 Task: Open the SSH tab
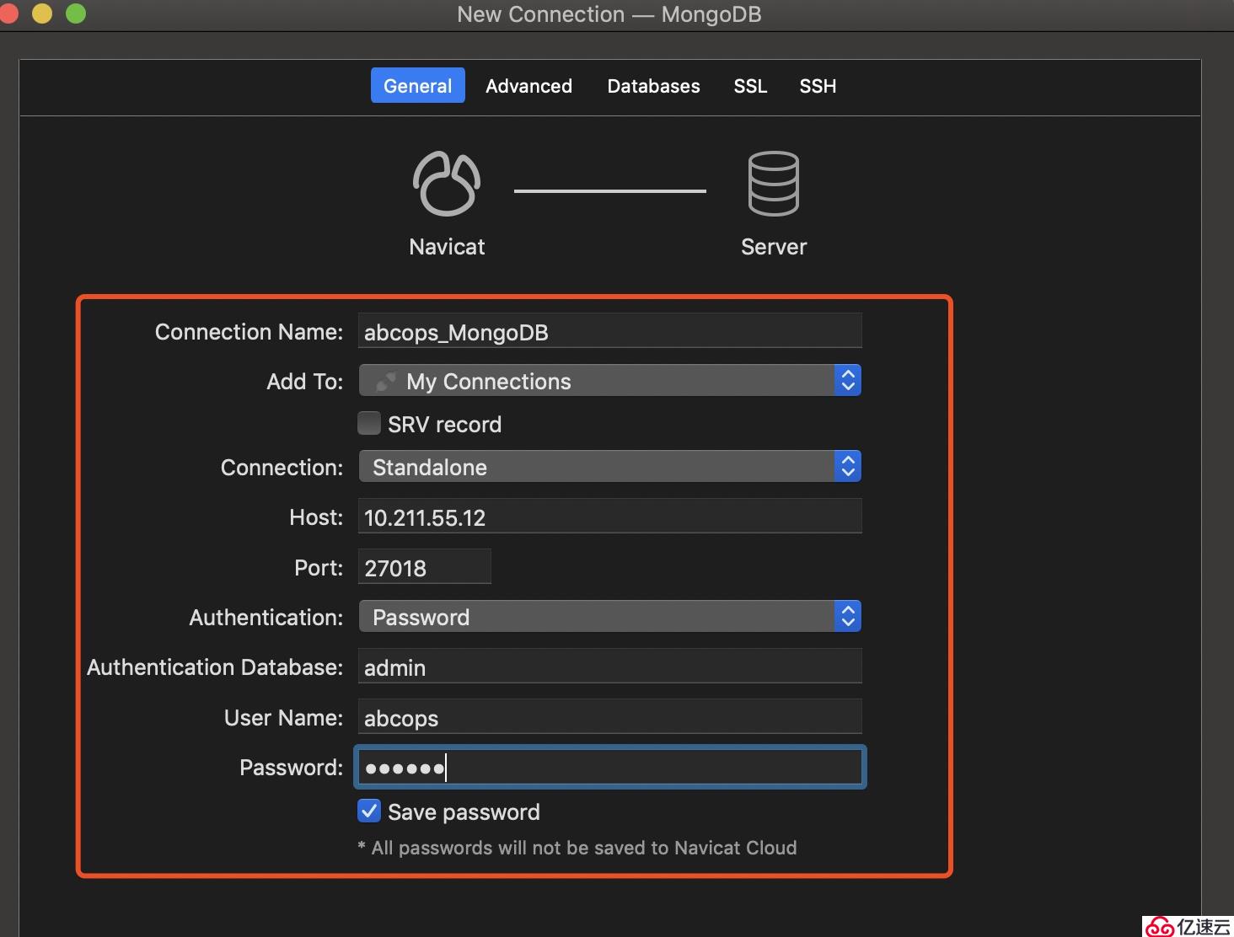pos(818,86)
